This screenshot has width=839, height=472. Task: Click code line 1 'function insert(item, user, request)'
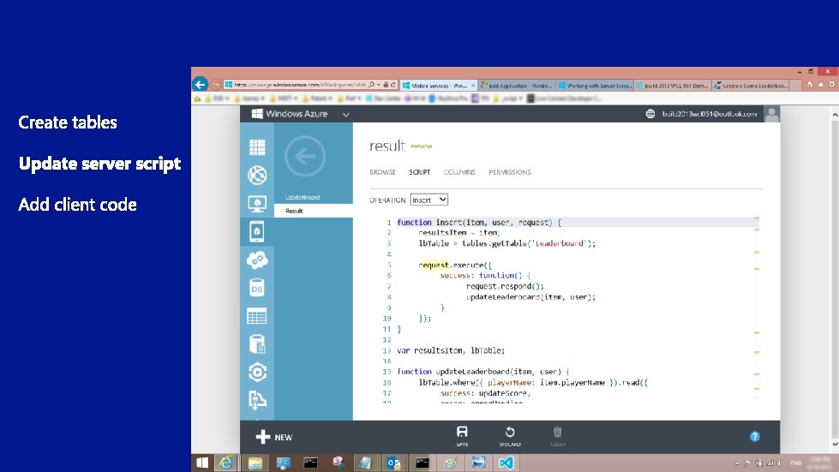(479, 223)
